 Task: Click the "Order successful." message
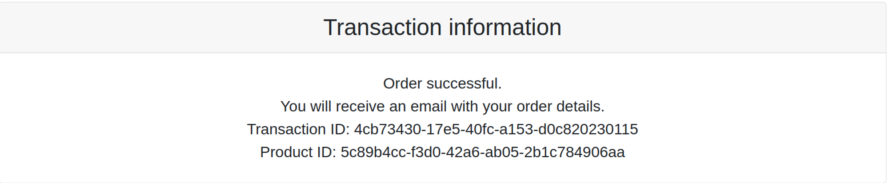coord(442,84)
